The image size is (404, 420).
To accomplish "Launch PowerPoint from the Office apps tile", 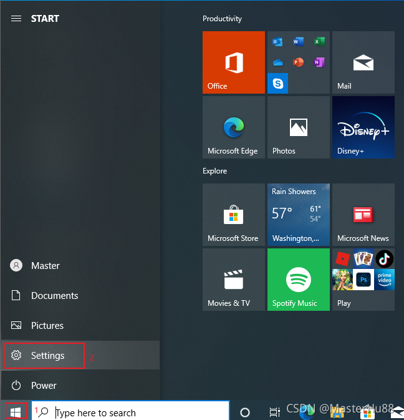I will [x=298, y=62].
